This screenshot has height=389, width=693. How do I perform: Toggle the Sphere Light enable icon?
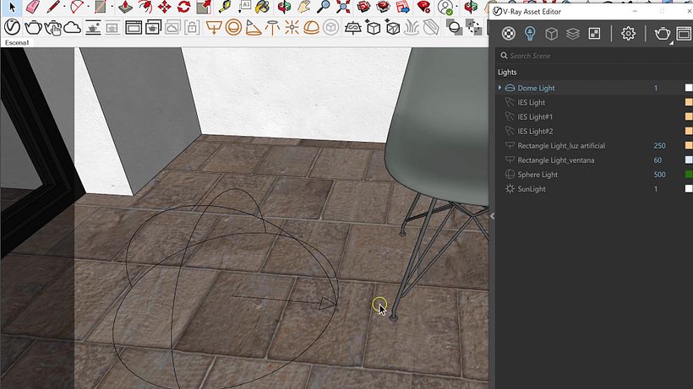(510, 175)
